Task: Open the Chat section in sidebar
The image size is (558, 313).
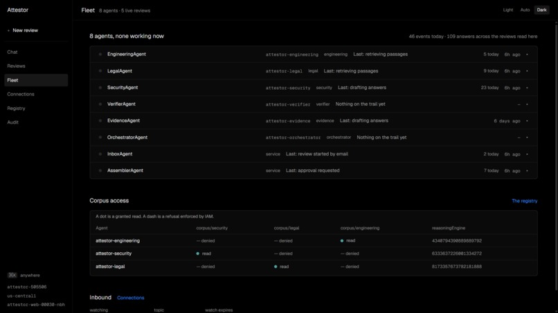Action: tap(12, 53)
